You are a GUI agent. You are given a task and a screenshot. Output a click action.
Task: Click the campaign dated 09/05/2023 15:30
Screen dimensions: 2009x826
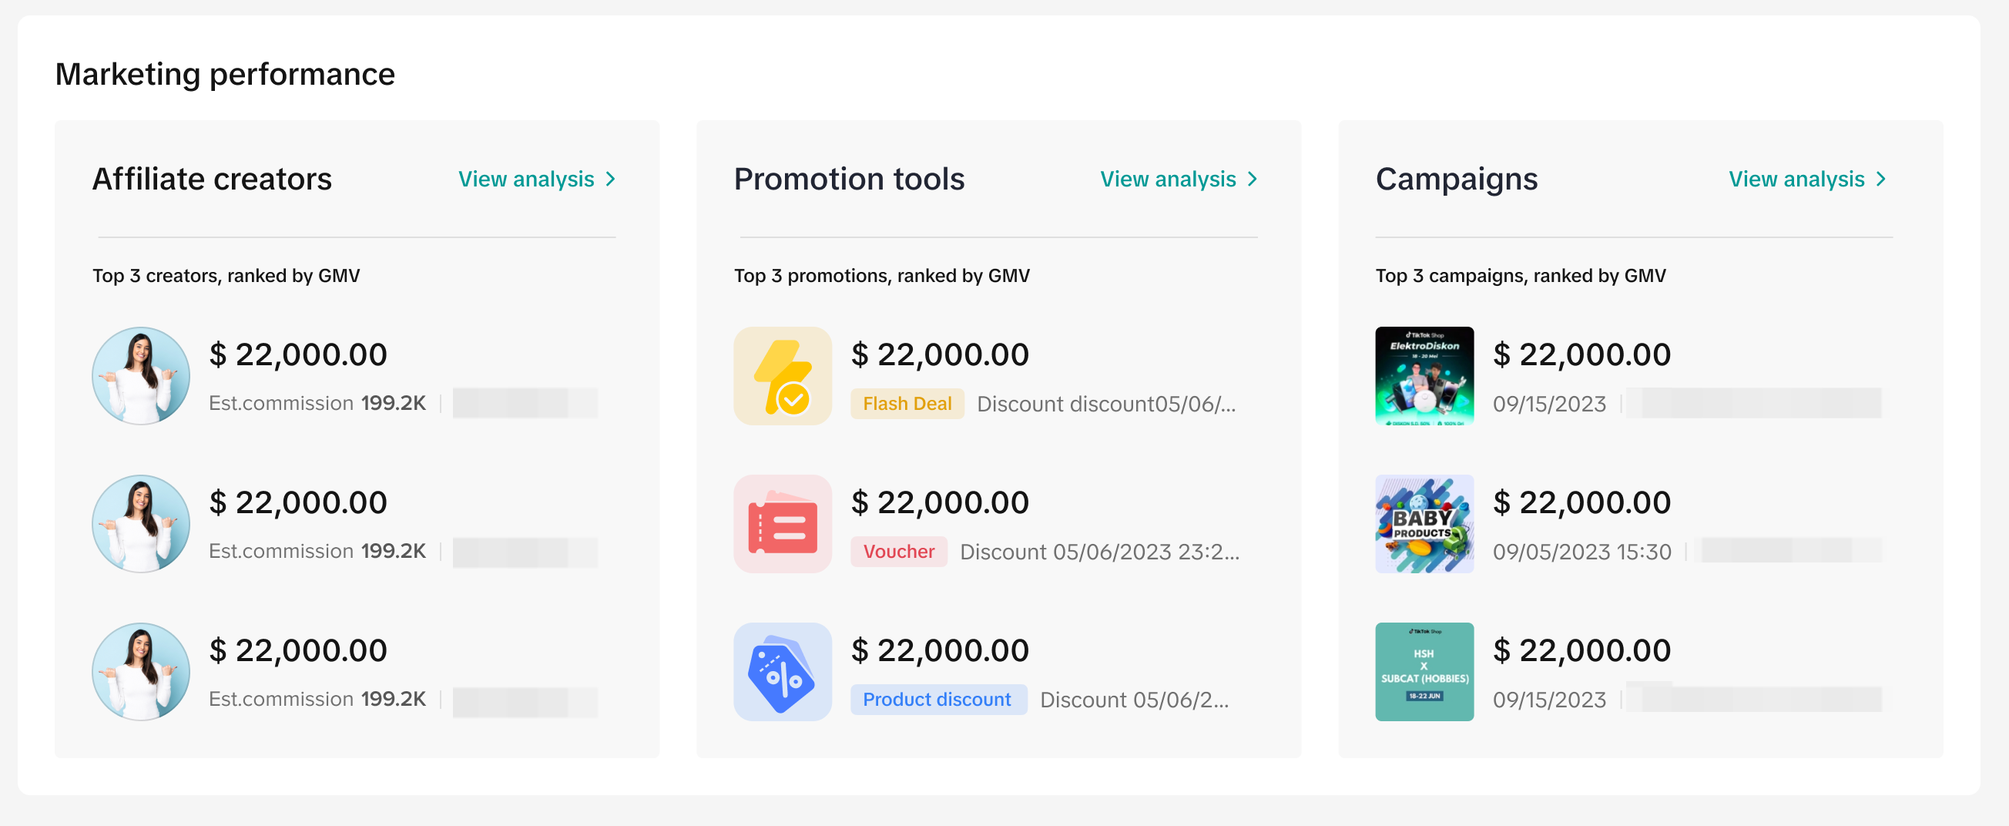click(x=1581, y=552)
